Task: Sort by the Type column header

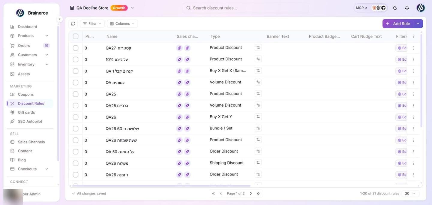Action: tap(215, 36)
